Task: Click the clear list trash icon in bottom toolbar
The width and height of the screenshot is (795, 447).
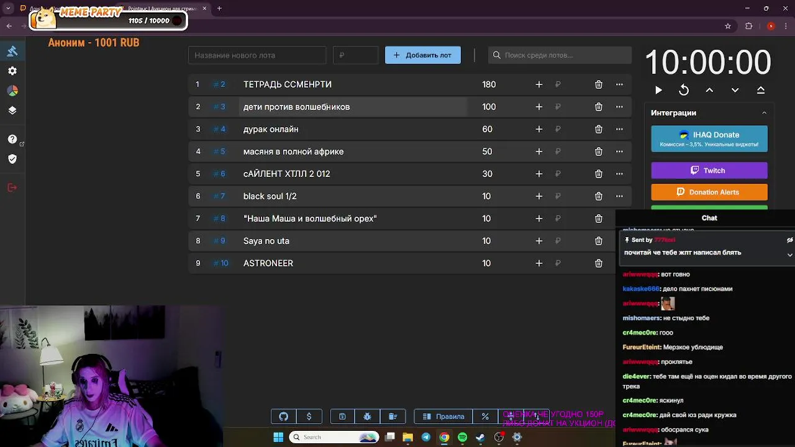Action: click(x=393, y=417)
